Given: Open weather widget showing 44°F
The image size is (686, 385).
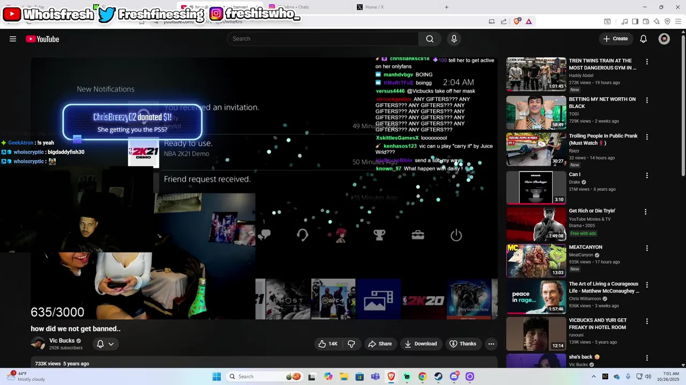Looking at the screenshot, I should pyautogui.click(x=27, y=376).
